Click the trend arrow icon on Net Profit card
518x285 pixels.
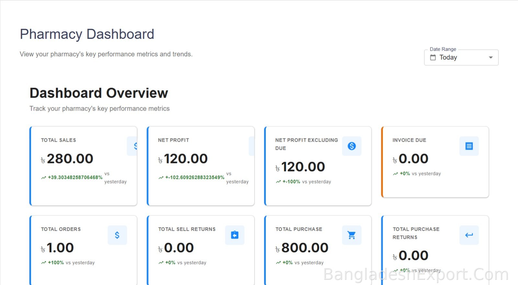click(161, 178)
